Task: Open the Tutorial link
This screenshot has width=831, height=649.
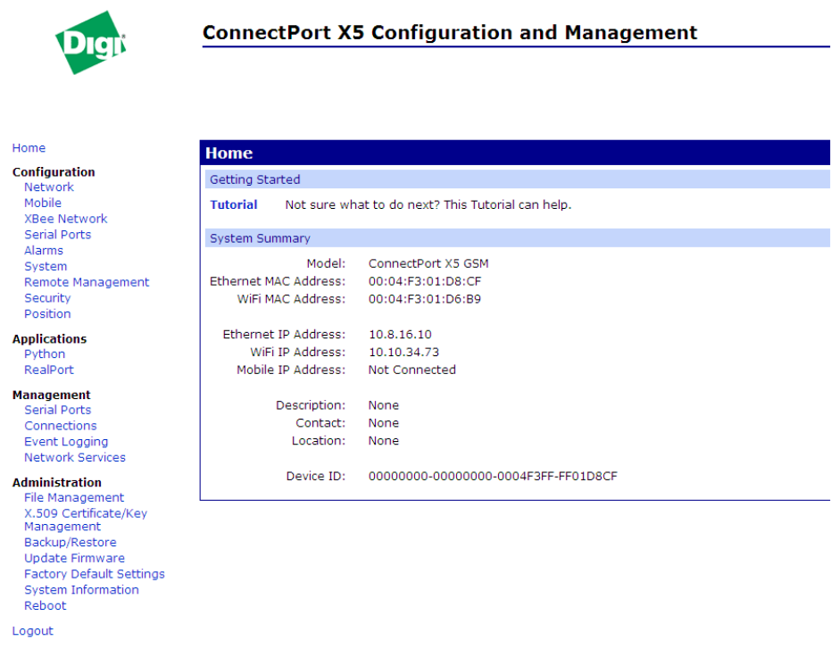Action: (x=234, y=205)
